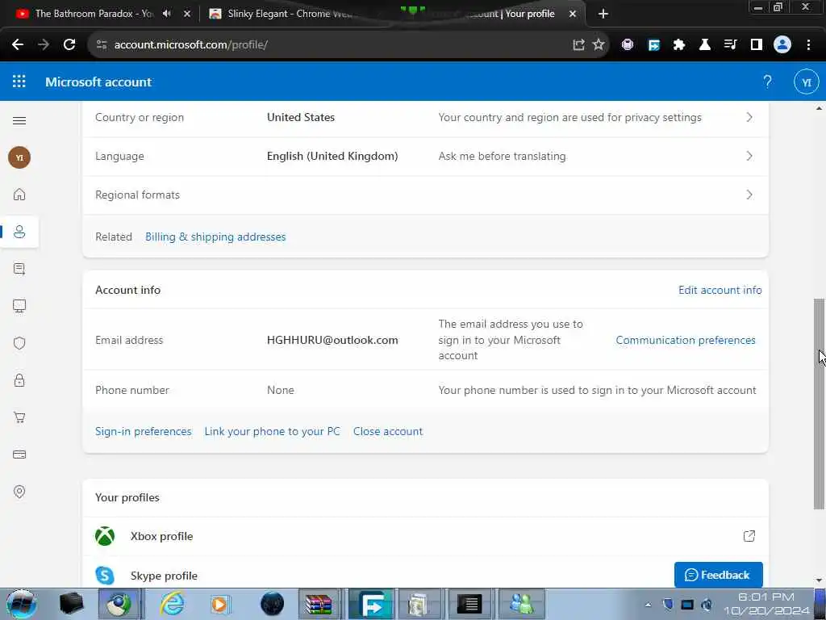Image resolution: width=826 pixels, height=620 pixels.
Task: Click the browser back arrow
Action: 18,45
